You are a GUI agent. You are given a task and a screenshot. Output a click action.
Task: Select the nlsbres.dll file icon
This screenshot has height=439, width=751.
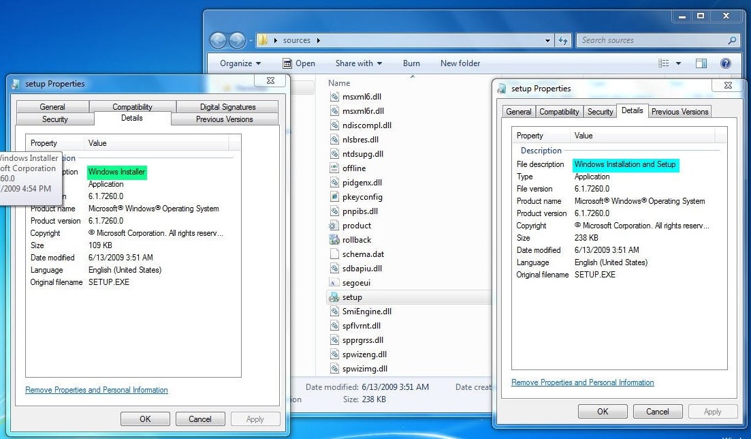tap(335, 140)
